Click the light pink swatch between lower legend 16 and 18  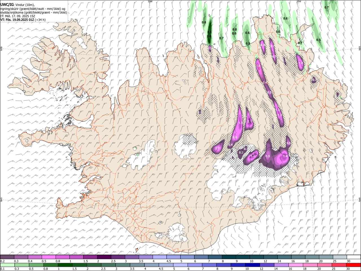click(296, 265)
